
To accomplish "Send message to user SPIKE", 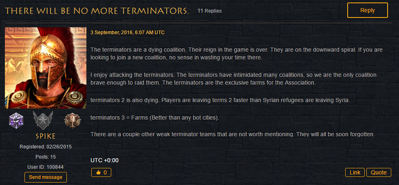I will click(x=46, y=177).
